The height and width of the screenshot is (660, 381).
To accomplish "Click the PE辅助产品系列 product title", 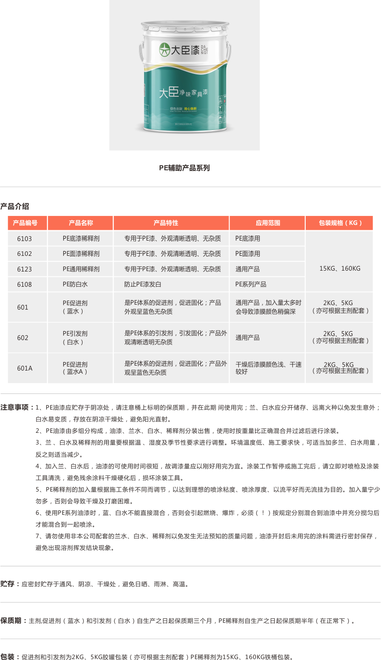I will pos(184,168).
